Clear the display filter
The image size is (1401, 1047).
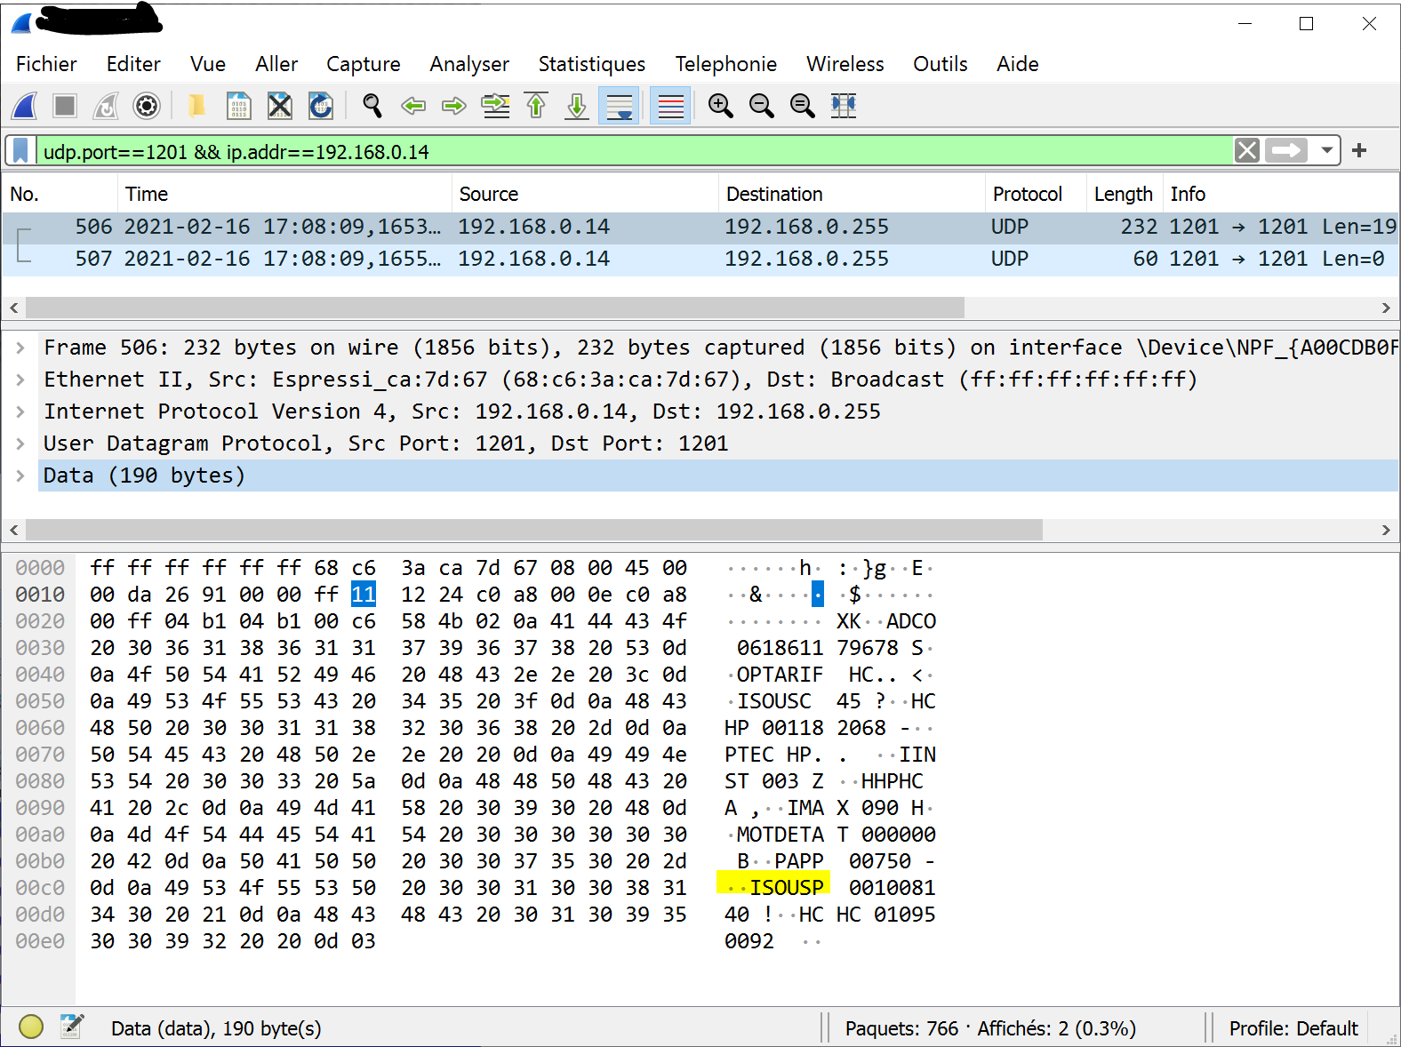(1247, 151)
